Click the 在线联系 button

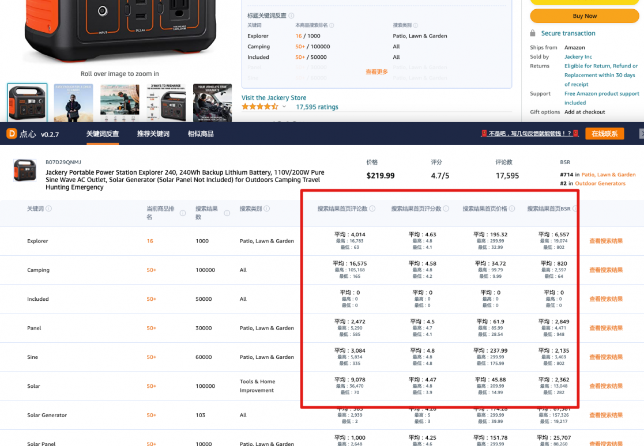[x=605, y=134]
